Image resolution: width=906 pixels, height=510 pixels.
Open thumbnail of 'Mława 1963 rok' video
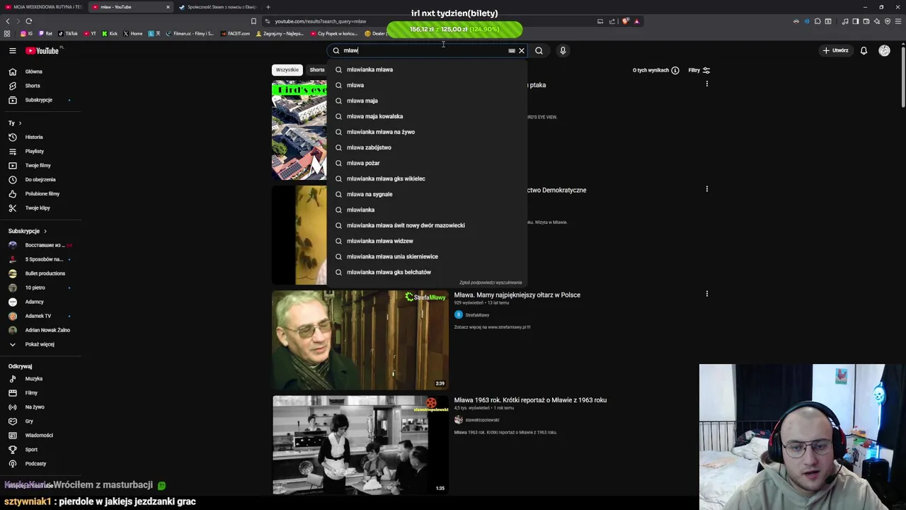click(360, 445)
